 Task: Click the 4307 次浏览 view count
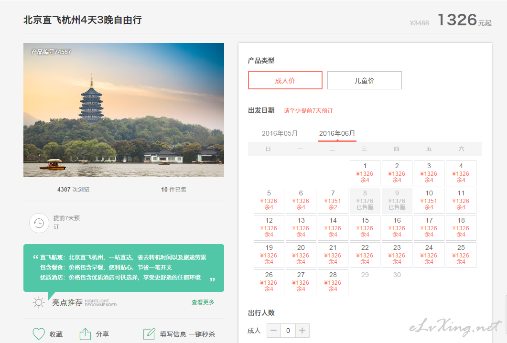pyautogui.click(x=74, y=190)
